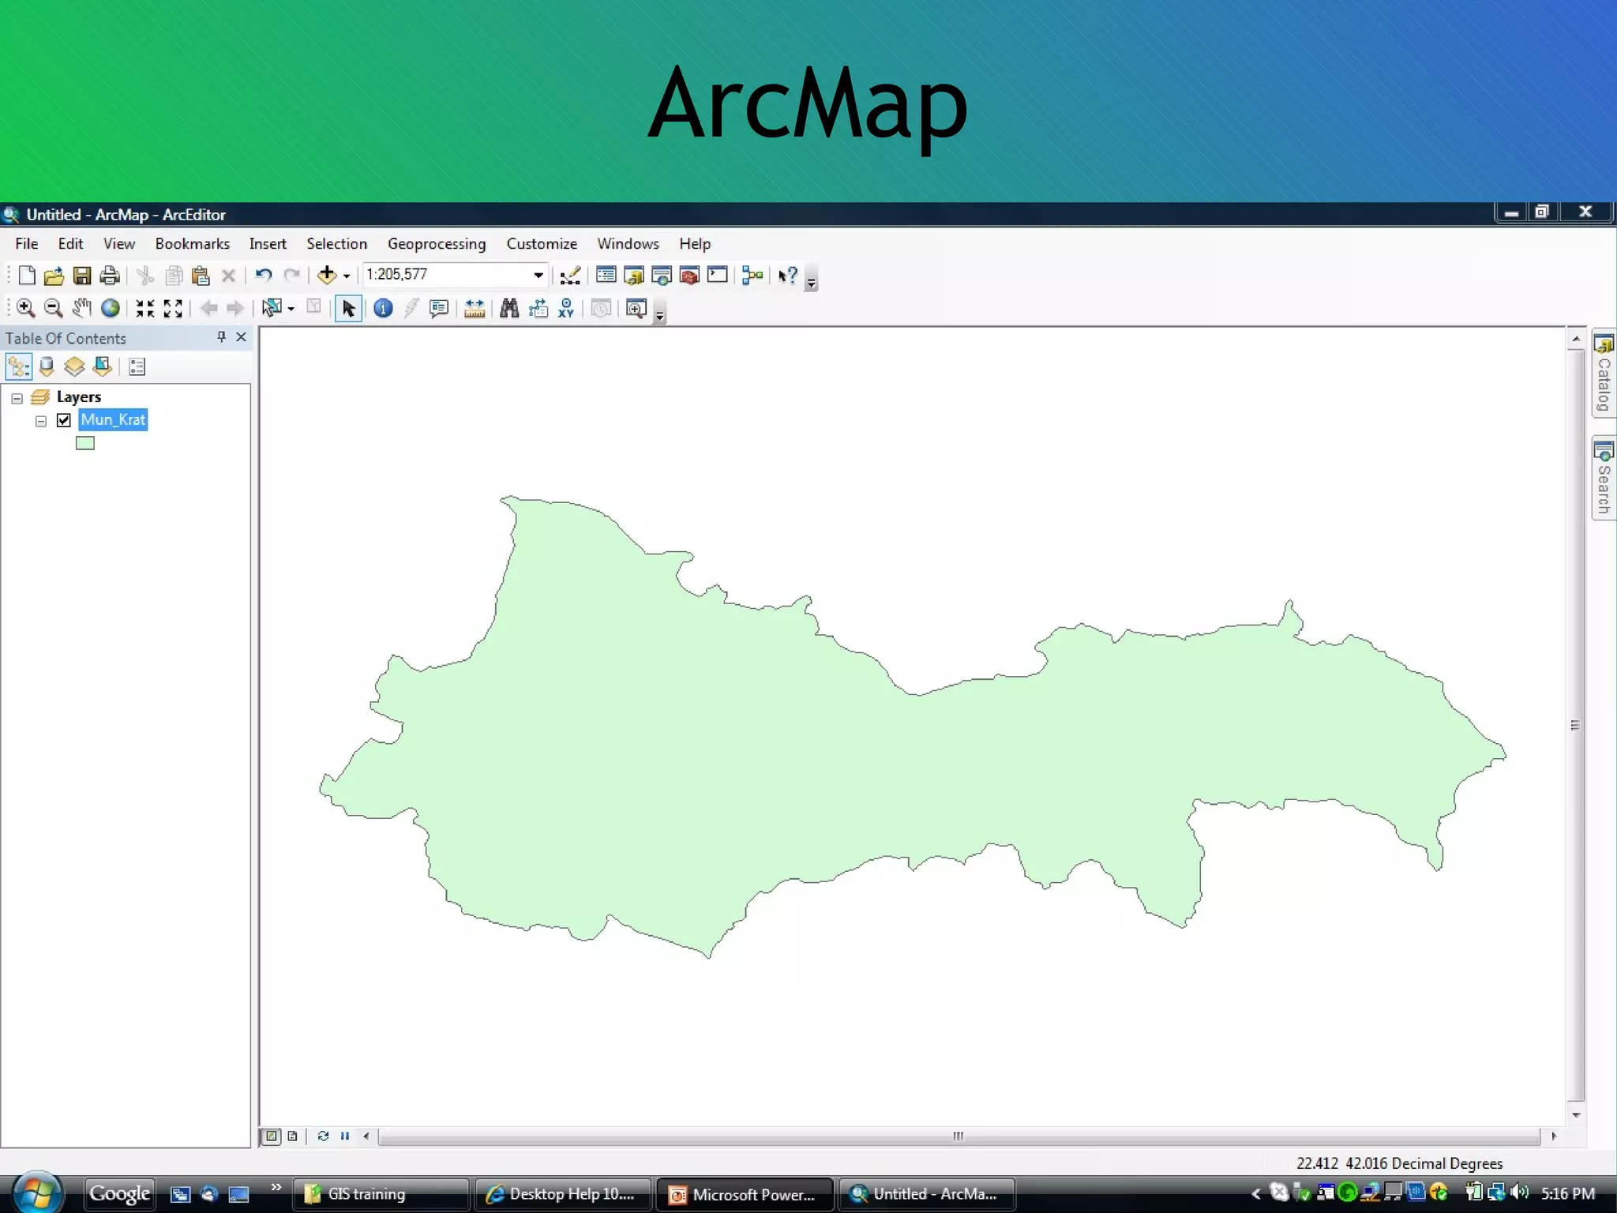Viewport: 1617px width, 1213px height.
Task: Switch to List By Visibility view
Action: 74,366
